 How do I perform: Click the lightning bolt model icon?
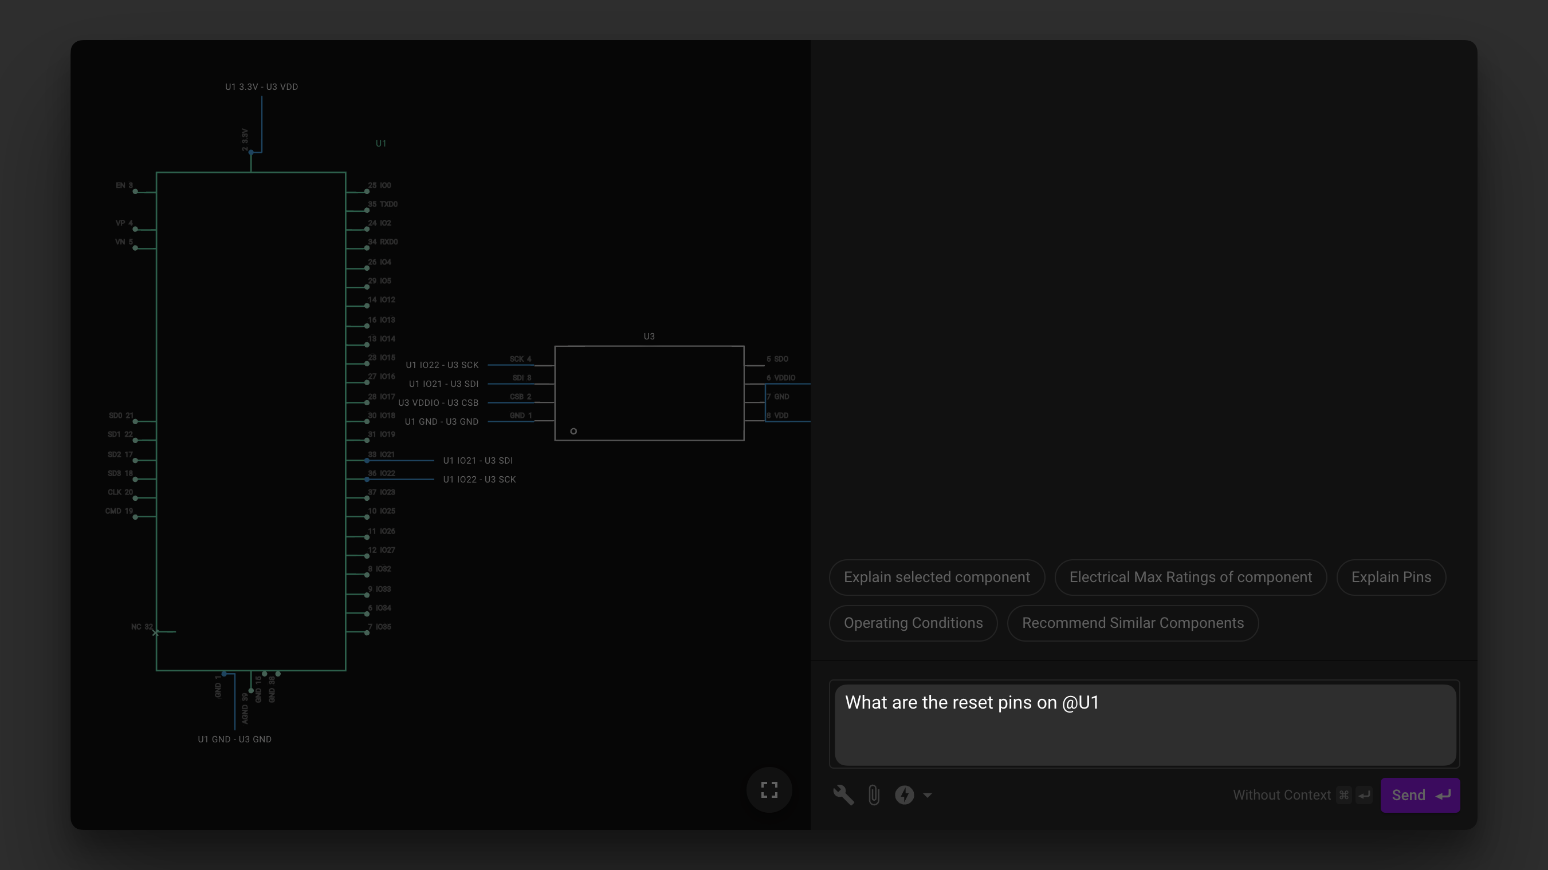(x=904, y=795)
